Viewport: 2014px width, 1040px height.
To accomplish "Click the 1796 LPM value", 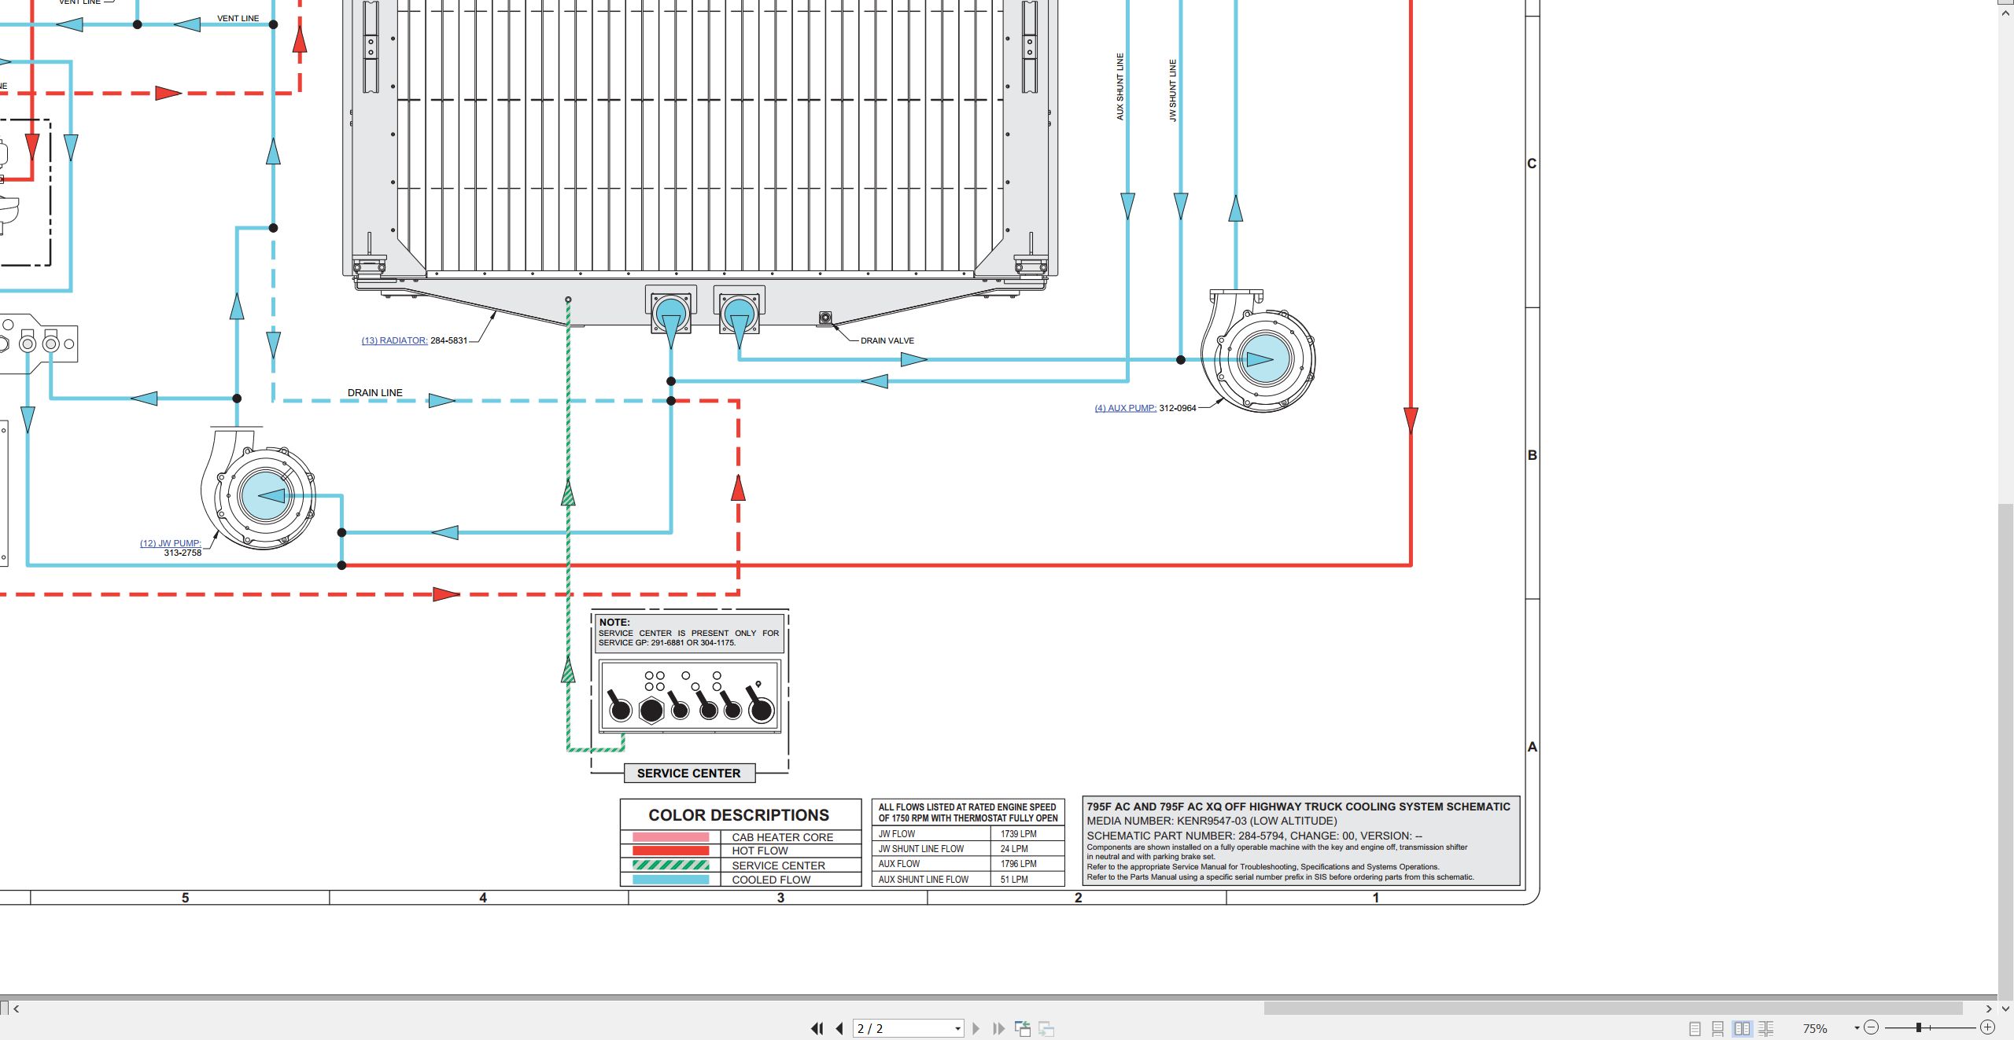I will click(1019, 864).
